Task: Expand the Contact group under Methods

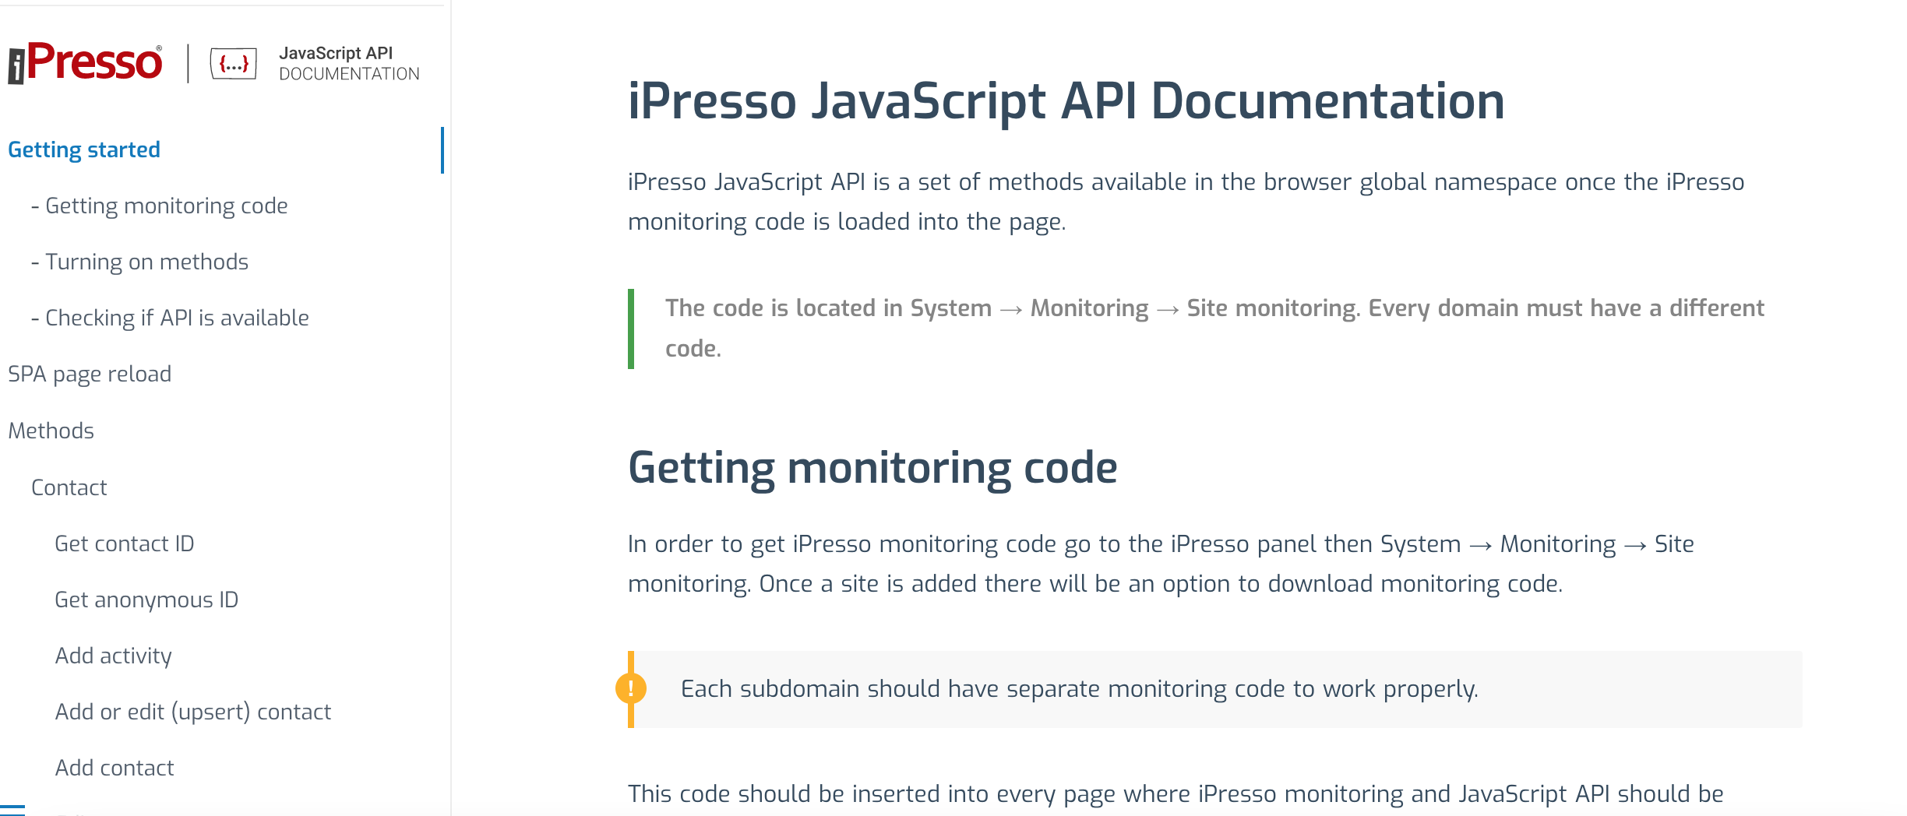Action: (x=69, y=487)
